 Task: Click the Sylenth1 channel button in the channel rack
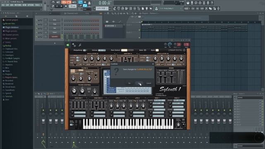(55, 36)
